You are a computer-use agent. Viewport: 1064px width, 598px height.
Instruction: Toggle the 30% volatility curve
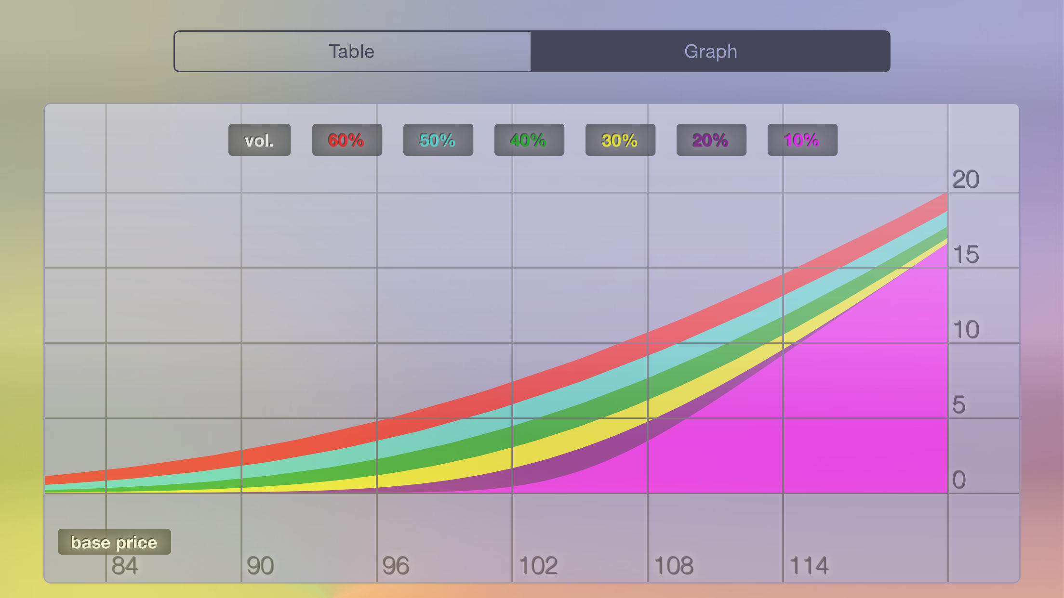620,140
